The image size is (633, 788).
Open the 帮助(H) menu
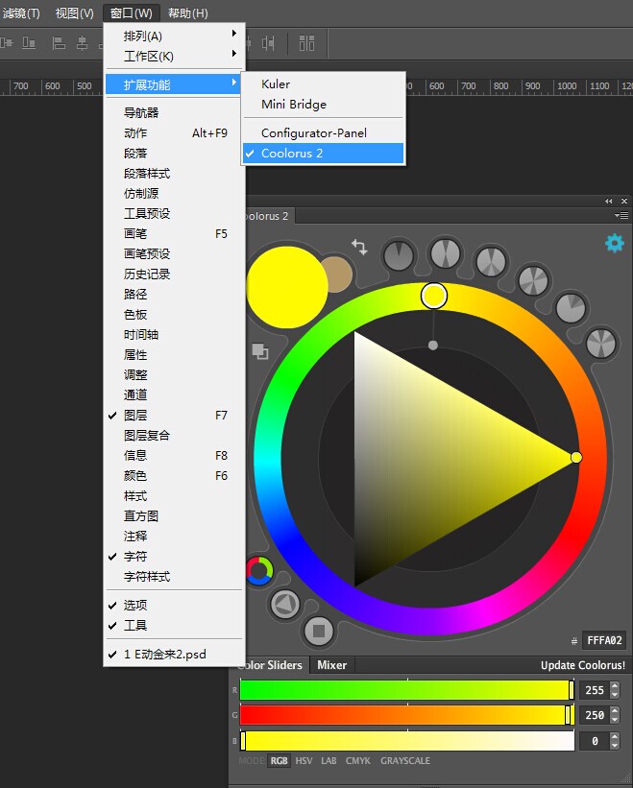(188, 13)
